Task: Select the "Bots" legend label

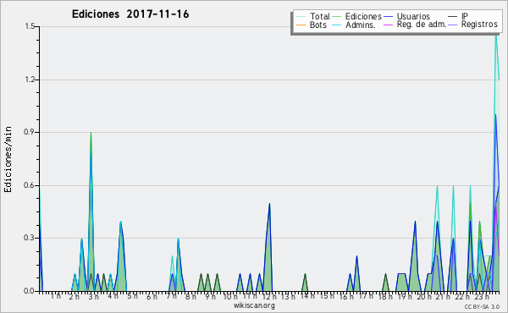Action: click(318, 25)
